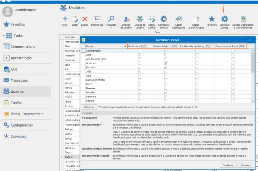Viewport: 258px width, 171px height.
Task: Uncheck Visualizador checkbox for Aline
Action: point(140,55)
